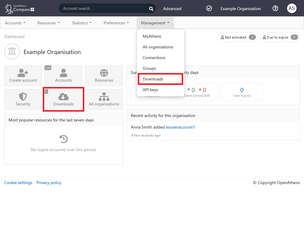Viewport: 304px width, 228px height.
Task: Open the Accounts tile showing 236 accounts
Action: (x=63, y=76)
